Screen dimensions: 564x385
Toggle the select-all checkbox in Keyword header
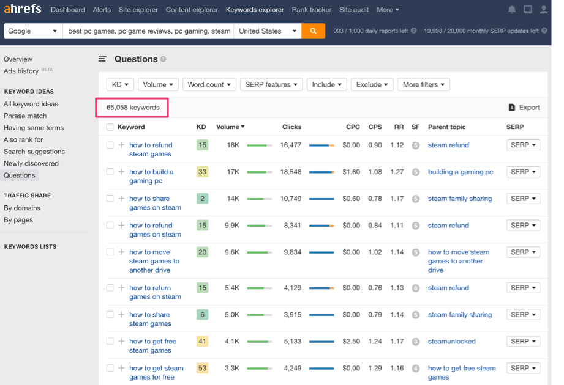[x=110, y=127]
